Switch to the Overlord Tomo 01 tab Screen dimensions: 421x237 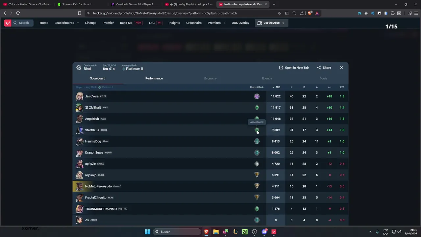(135, 4)
